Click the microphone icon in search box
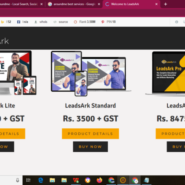Image resolution: width=185 pixels, height=185 pixels. coord(18,180)
